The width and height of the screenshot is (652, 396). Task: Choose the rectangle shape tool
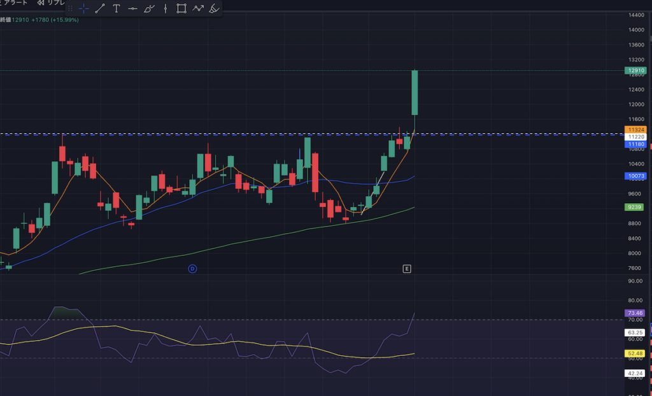pos(181,8)
